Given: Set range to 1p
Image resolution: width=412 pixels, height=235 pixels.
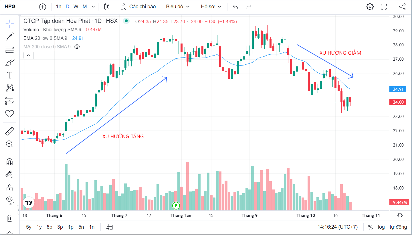Looking at the screenshot, I should click(x=71, y=227).
